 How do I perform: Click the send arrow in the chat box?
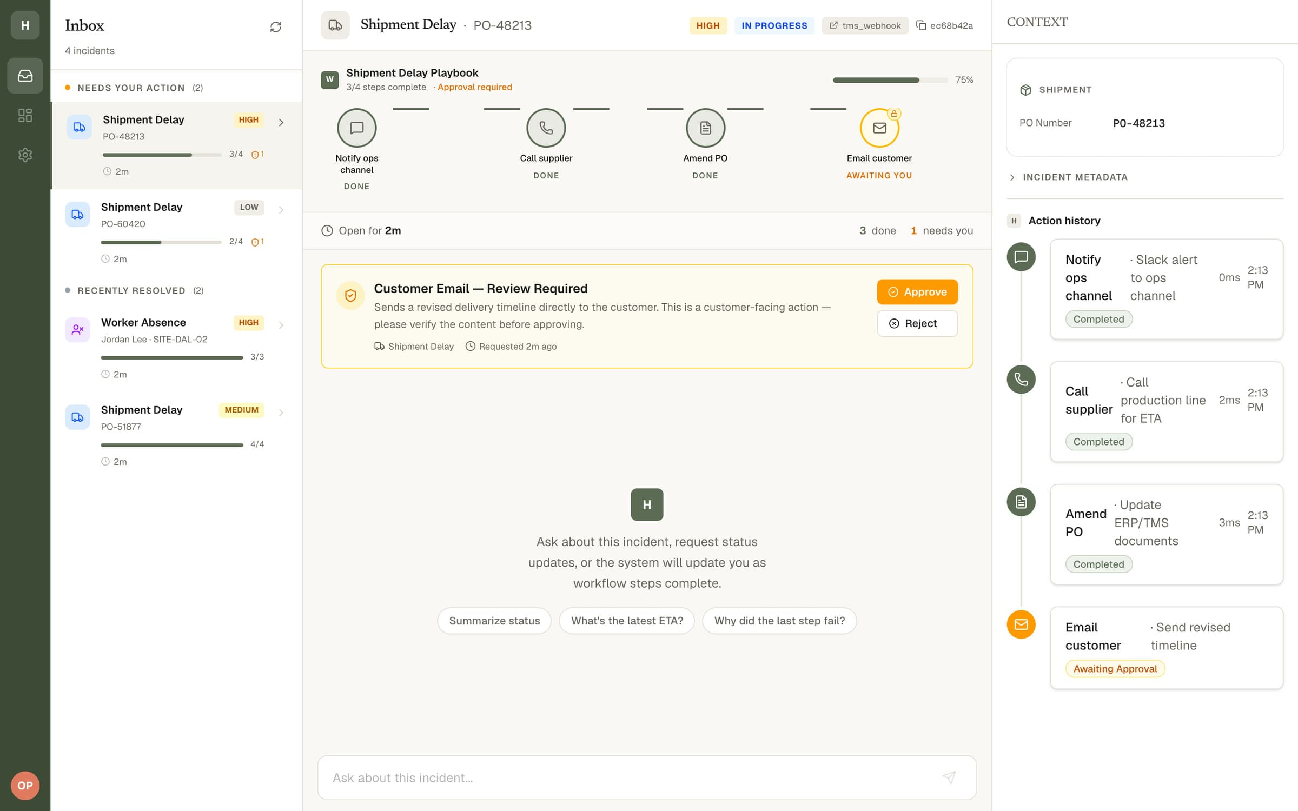coord(949,777)
